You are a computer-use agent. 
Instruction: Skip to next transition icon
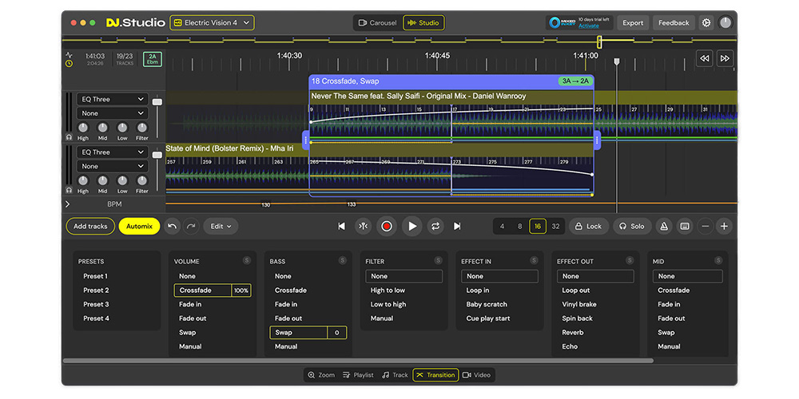pos(457,227)
